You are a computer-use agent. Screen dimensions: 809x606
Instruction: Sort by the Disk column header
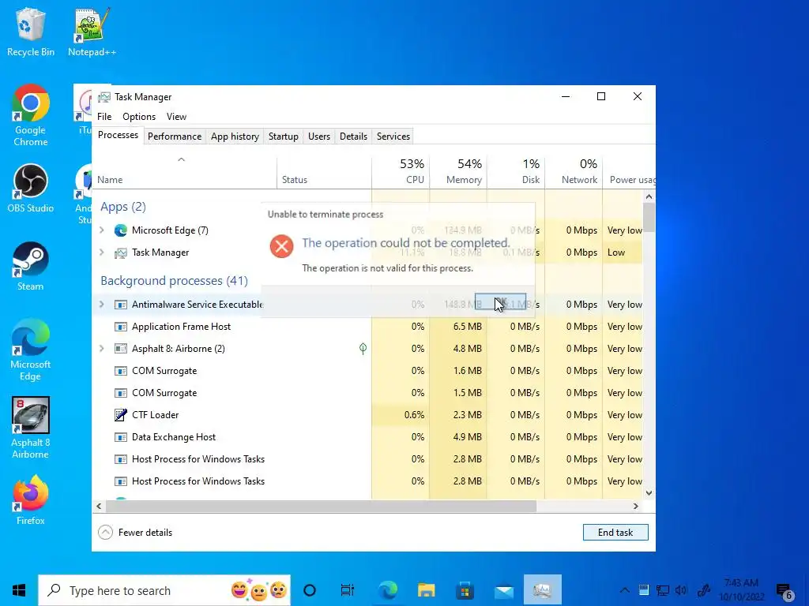(x=516, y=173)
